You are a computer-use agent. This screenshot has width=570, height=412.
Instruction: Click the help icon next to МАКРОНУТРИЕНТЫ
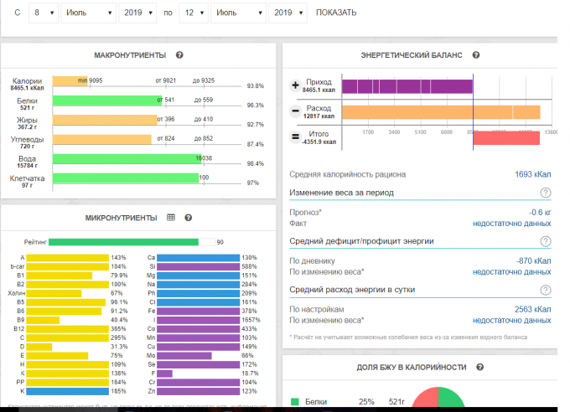[179, 55]
